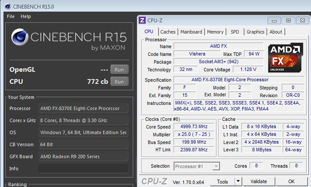Open the Cinebench File menu

(11, 16)
